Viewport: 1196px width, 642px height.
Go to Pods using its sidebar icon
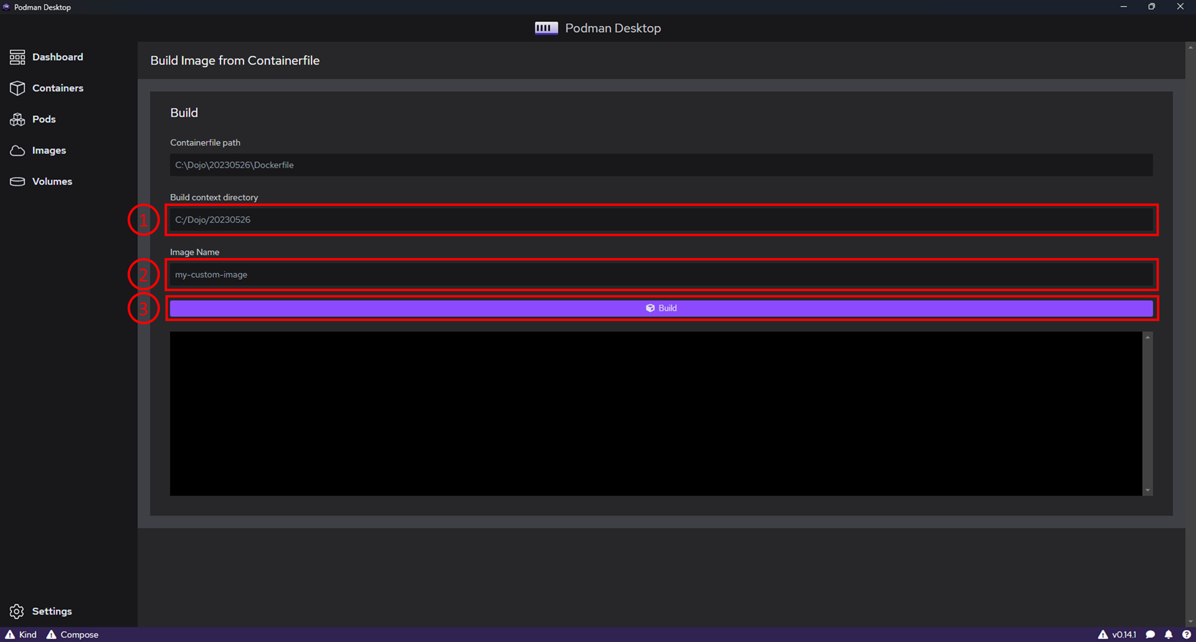[17, 119]
